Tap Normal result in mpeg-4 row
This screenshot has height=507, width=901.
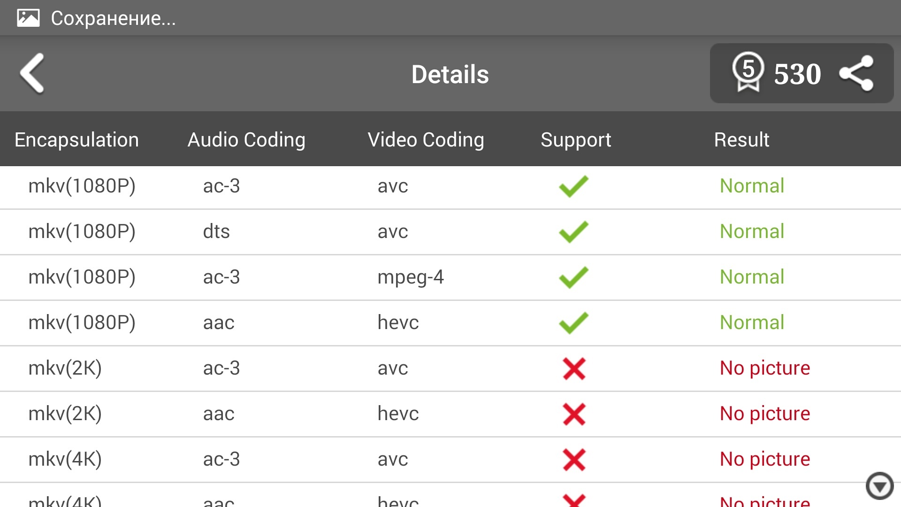pyautogui.click(x=752, y=277)
